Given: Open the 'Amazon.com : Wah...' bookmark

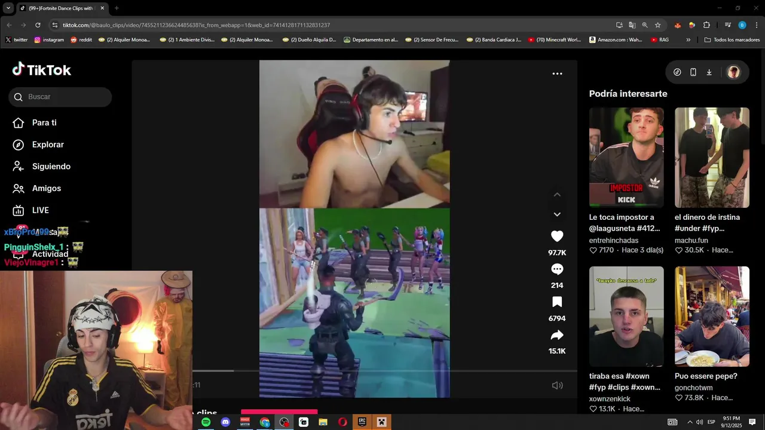Looking at the screenshot, I should pos(616,40).
